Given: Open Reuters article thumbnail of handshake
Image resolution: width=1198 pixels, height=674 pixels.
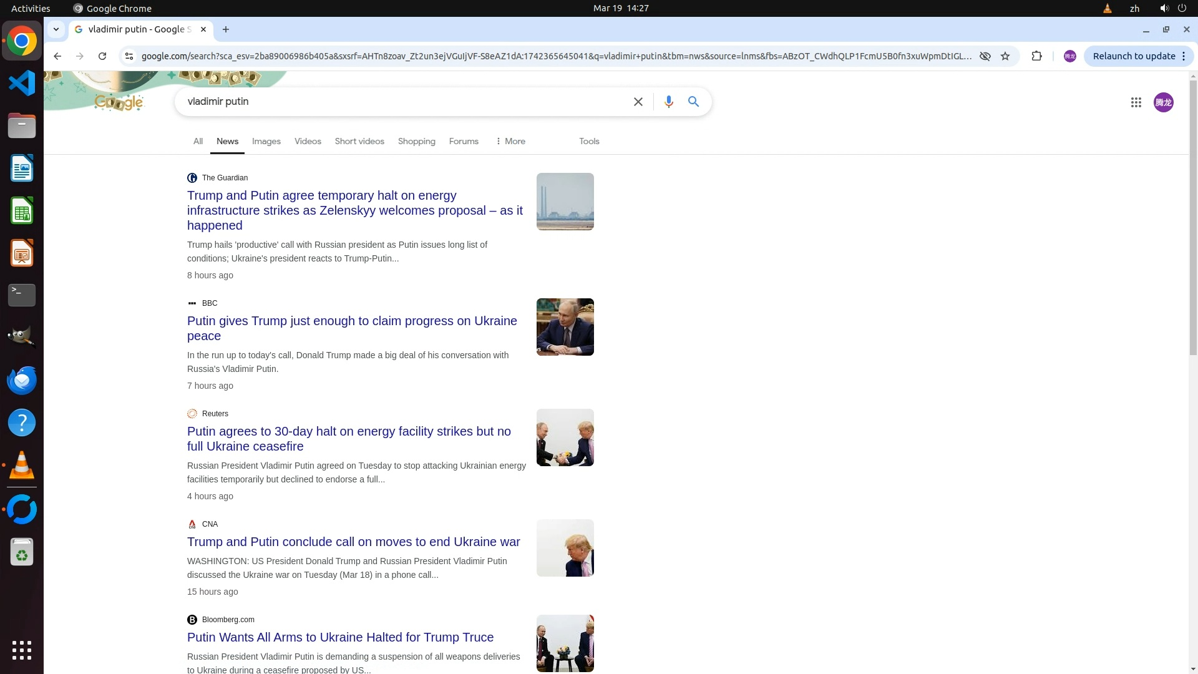Looking at the screenshot, I should (x=565, y=437).
